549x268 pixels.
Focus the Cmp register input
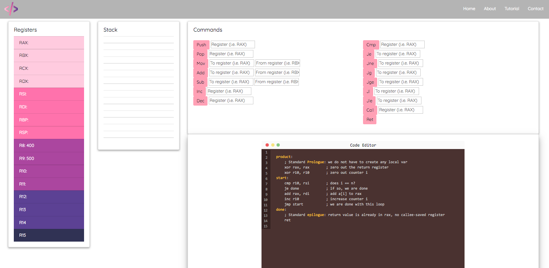click(x=402, y=44)
